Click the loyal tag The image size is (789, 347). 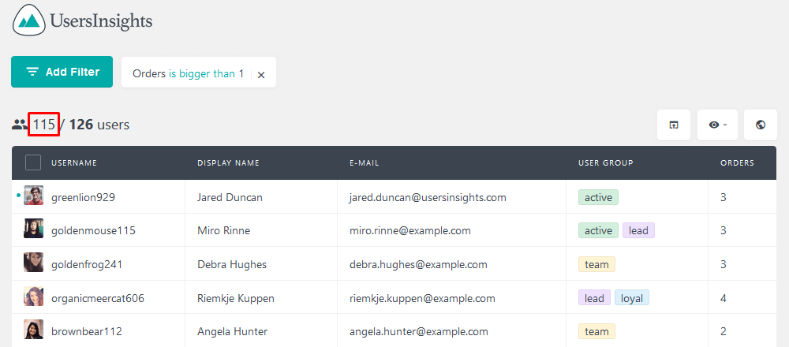coord(632,298)
